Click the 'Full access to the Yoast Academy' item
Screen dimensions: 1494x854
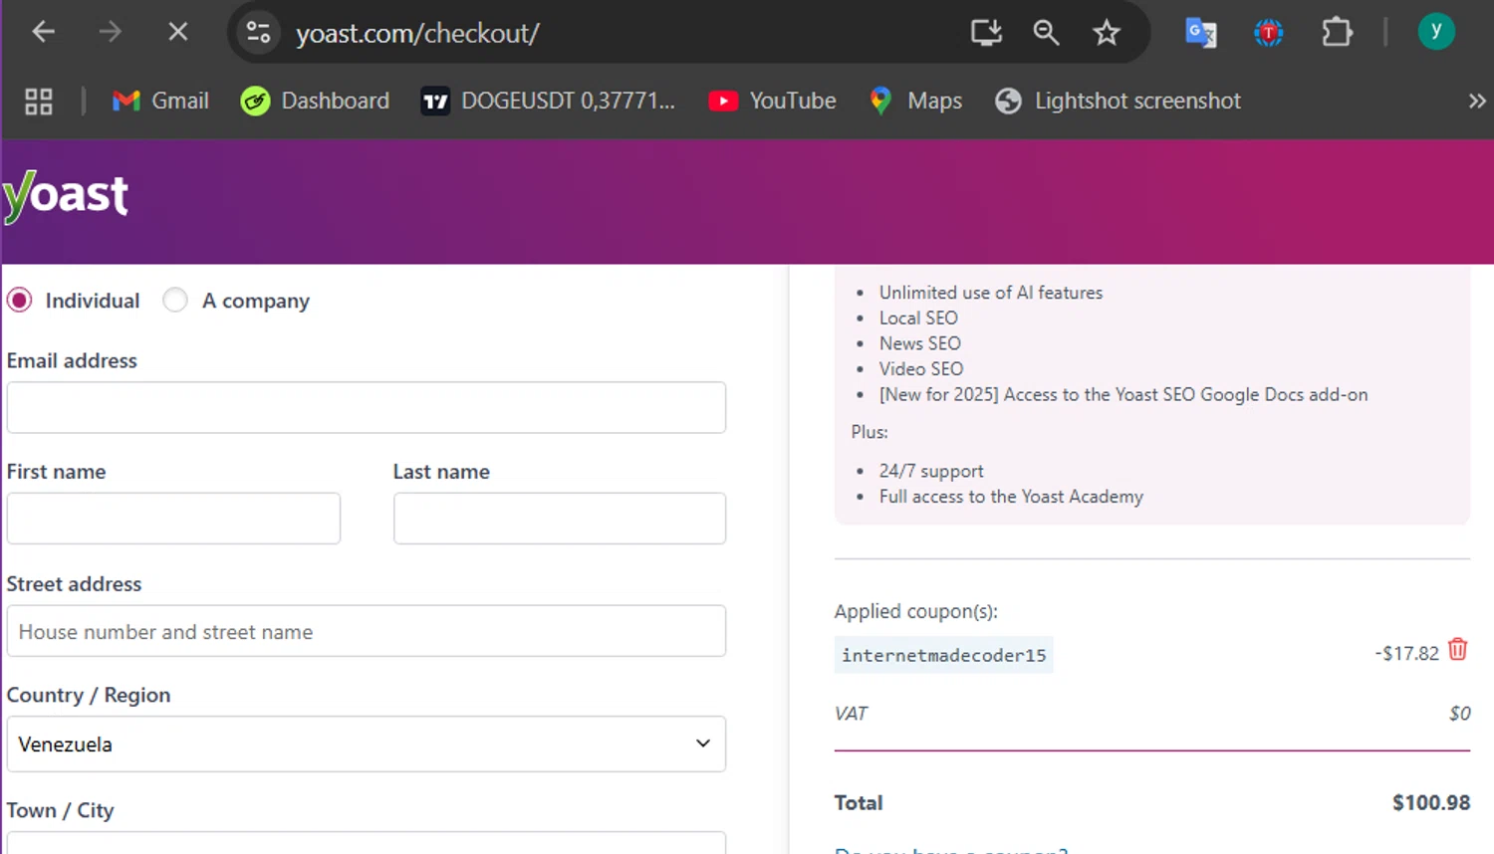pos(1011,496)
